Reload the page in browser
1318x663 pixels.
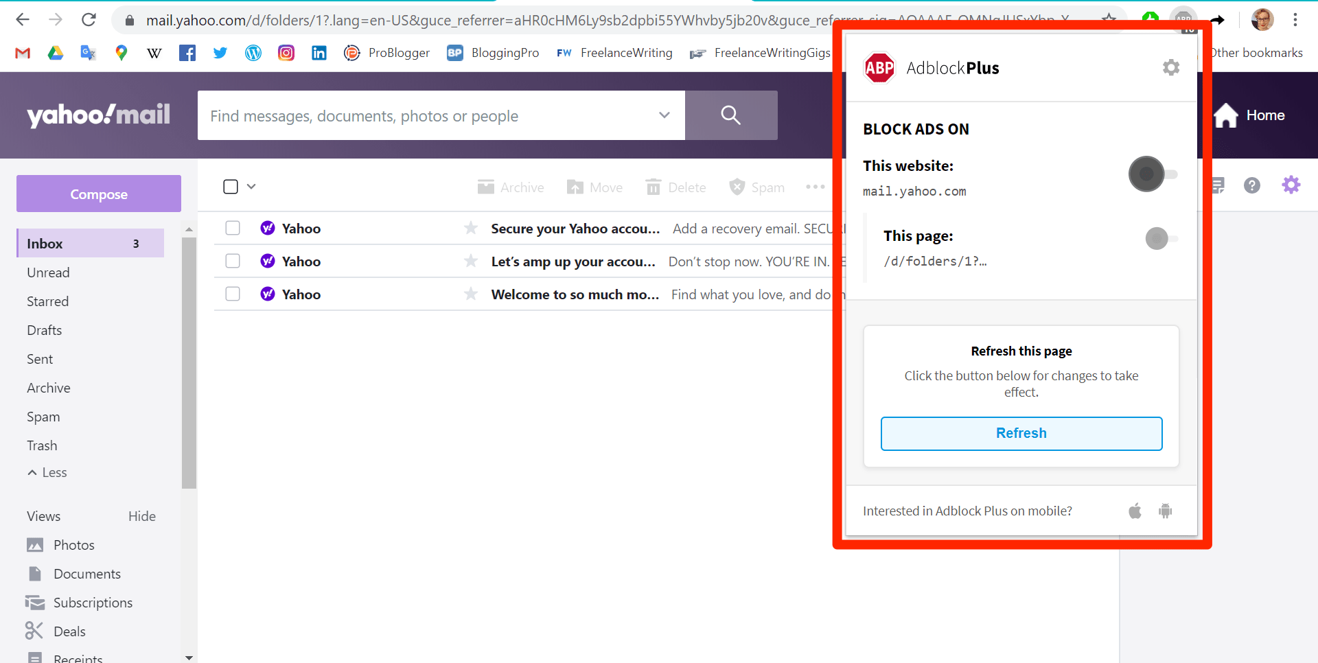(x=89, y=20)
